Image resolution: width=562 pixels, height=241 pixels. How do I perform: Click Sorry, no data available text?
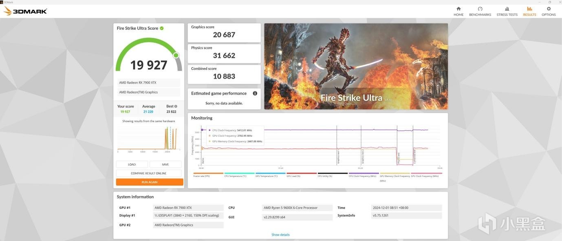(x=224, y=104)
